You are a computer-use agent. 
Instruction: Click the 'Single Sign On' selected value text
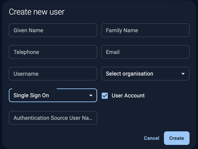(x=31, y=95)
